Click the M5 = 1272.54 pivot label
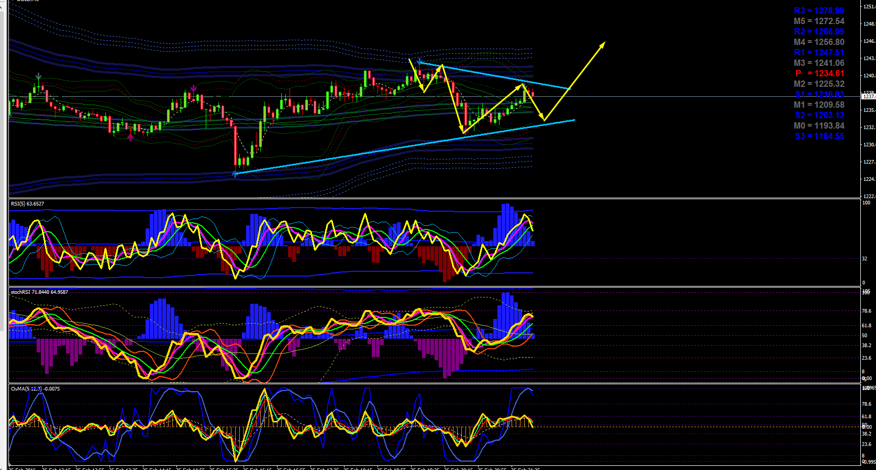This screenshot has width=876, height=470. pyautogui.click(x=819, y=21)
